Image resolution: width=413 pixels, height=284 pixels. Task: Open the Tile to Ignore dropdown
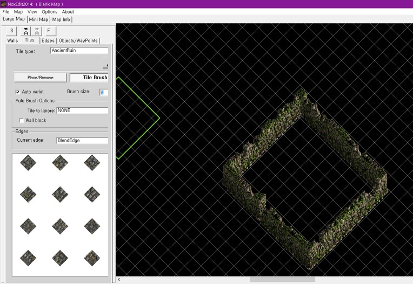(x=82, y=110)
